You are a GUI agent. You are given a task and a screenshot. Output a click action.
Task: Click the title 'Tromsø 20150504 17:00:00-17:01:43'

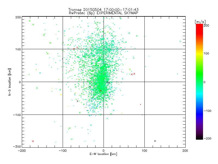point(104,10)
